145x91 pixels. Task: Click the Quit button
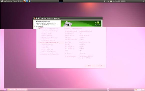click(100, 65)
